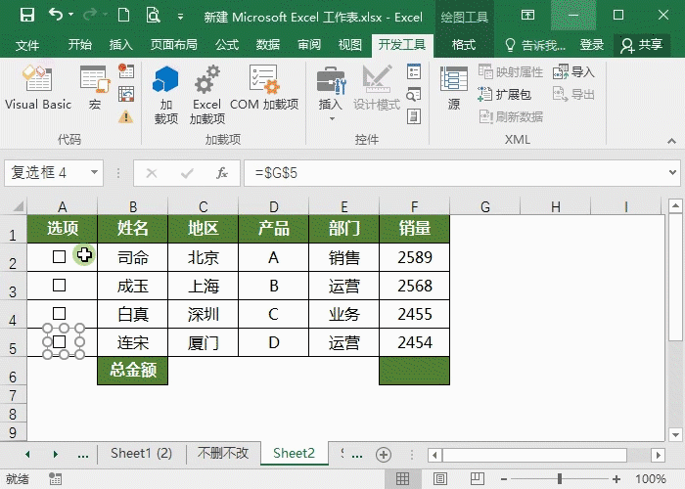Open the 审阅 tab
Screen dimensions: 685x489
coord(309,45)
